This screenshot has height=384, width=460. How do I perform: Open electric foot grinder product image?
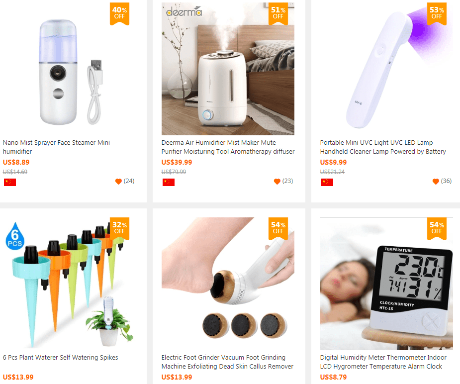point(228,284)
